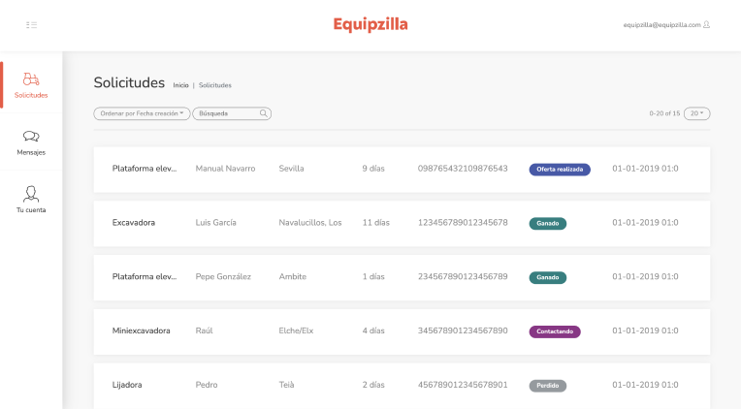Screen dimensions: 741x409
Task: Click inside the Búsqueda search field
Action: (x=225, y=113)
